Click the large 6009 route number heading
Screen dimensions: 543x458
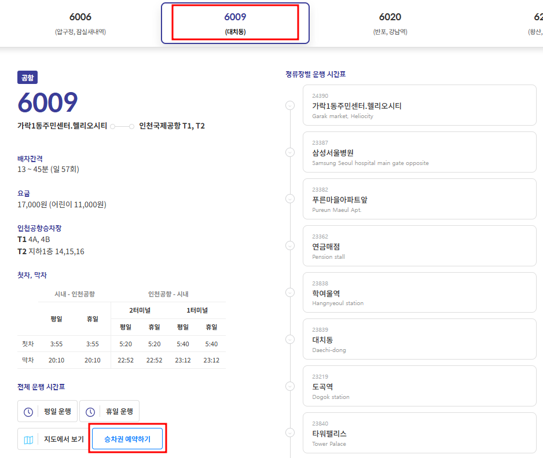[48, 102]
